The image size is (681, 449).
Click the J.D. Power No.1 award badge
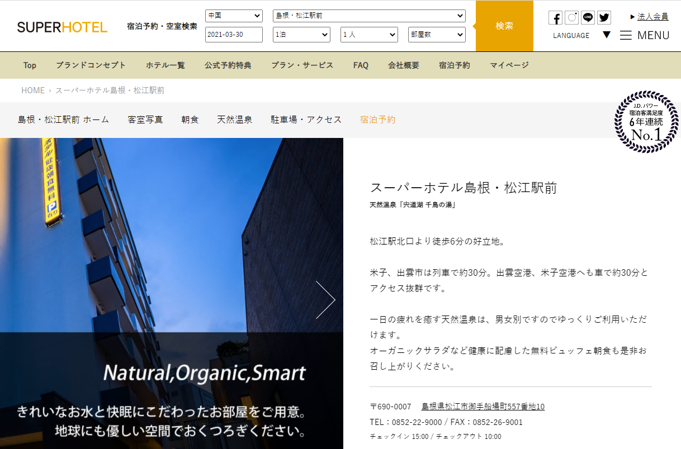pyautogui.click(x=646, y=122)
